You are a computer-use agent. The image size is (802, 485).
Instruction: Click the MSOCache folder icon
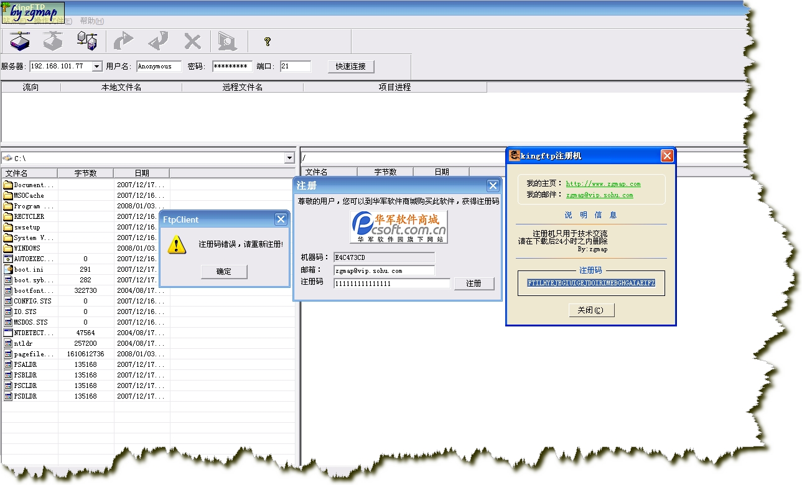(x=8, y=195)
